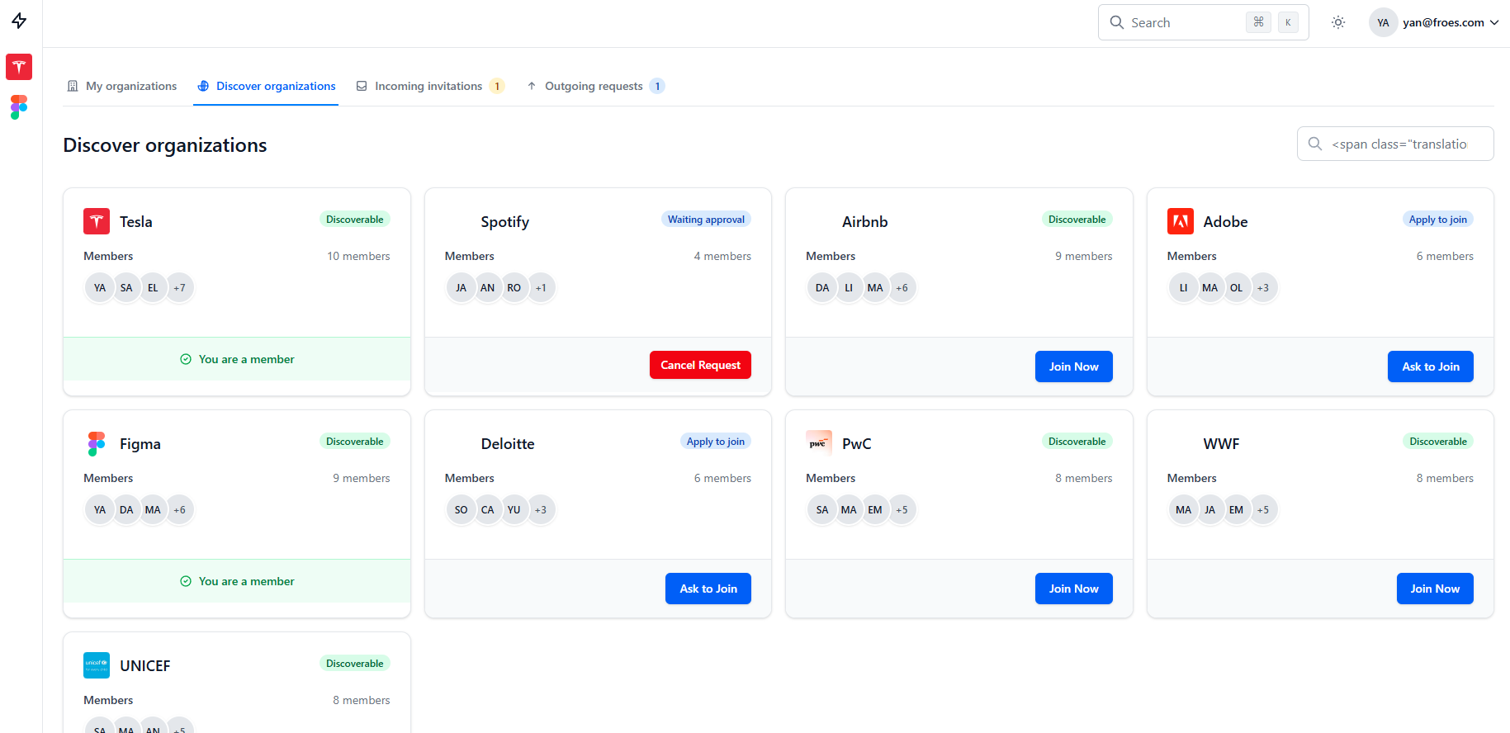The image size is (1510, 733).
Task: Open the Tesla organization in the sidebar
Action: click(x=19, y=67)
